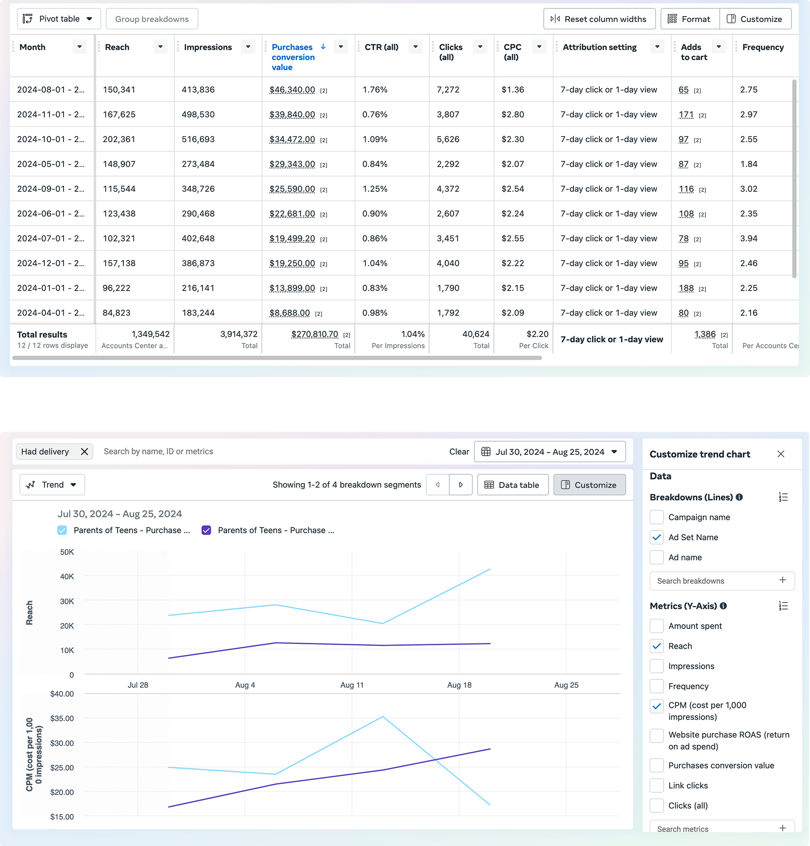Viewport: 810px width, 846px height.
Task: Open the Format table options
Action: (x=689, y=19)
